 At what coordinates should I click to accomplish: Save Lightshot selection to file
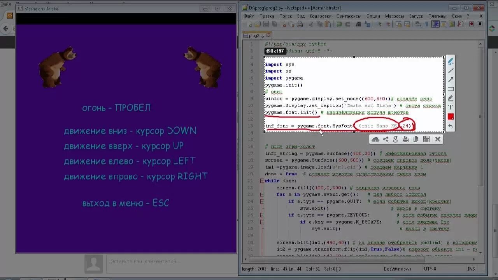426,139
